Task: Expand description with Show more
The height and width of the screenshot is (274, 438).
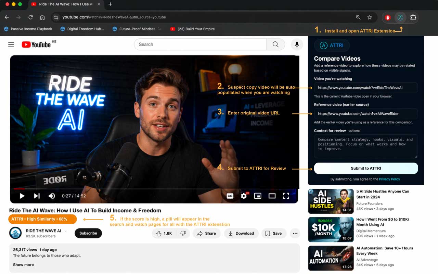Action: click(23, 265)
